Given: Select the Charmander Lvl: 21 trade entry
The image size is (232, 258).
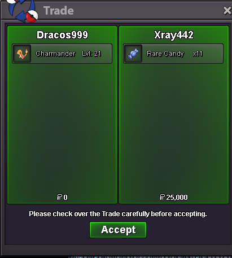Looking at the screenshot, I should tap(62, 54).
